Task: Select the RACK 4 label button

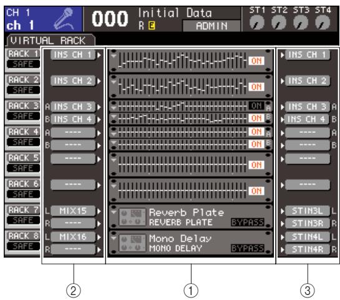Action: 23,132
